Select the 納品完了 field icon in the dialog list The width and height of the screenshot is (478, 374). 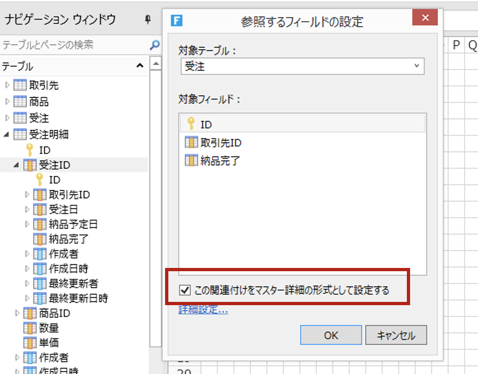coord(191,161)
